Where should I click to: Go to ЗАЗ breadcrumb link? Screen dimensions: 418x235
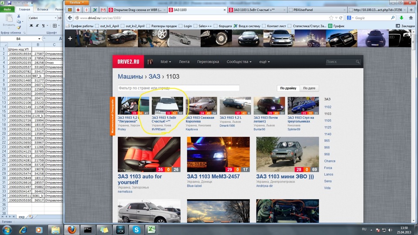tap(154, 77)
